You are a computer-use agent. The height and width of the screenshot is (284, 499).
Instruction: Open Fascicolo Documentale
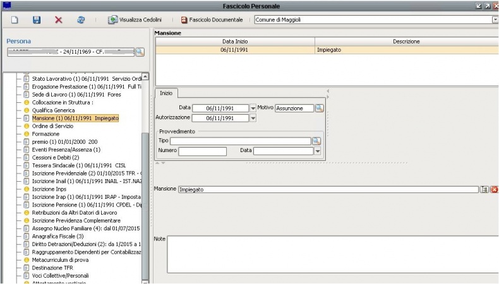[212, 20]
